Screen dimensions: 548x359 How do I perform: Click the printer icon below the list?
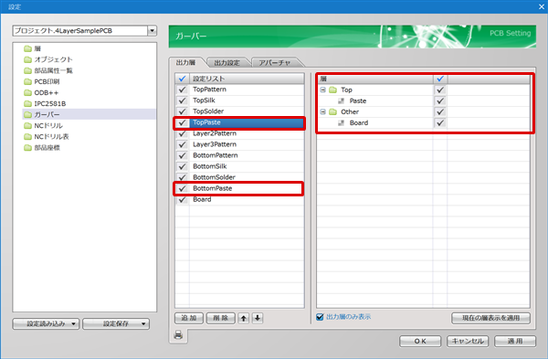click(x=178, y=335)
